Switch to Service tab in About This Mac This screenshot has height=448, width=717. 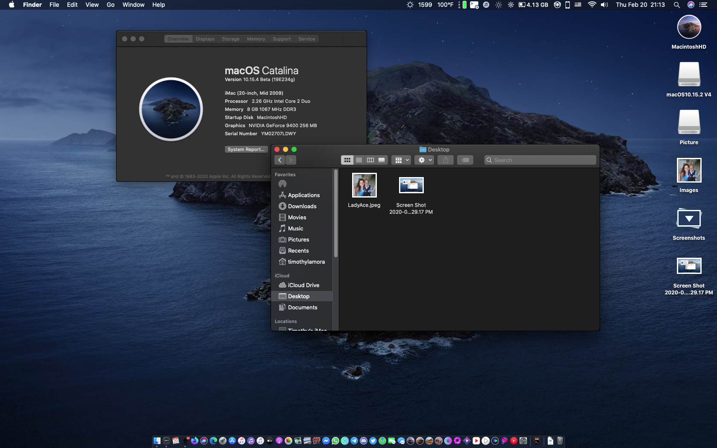(306, 39)
